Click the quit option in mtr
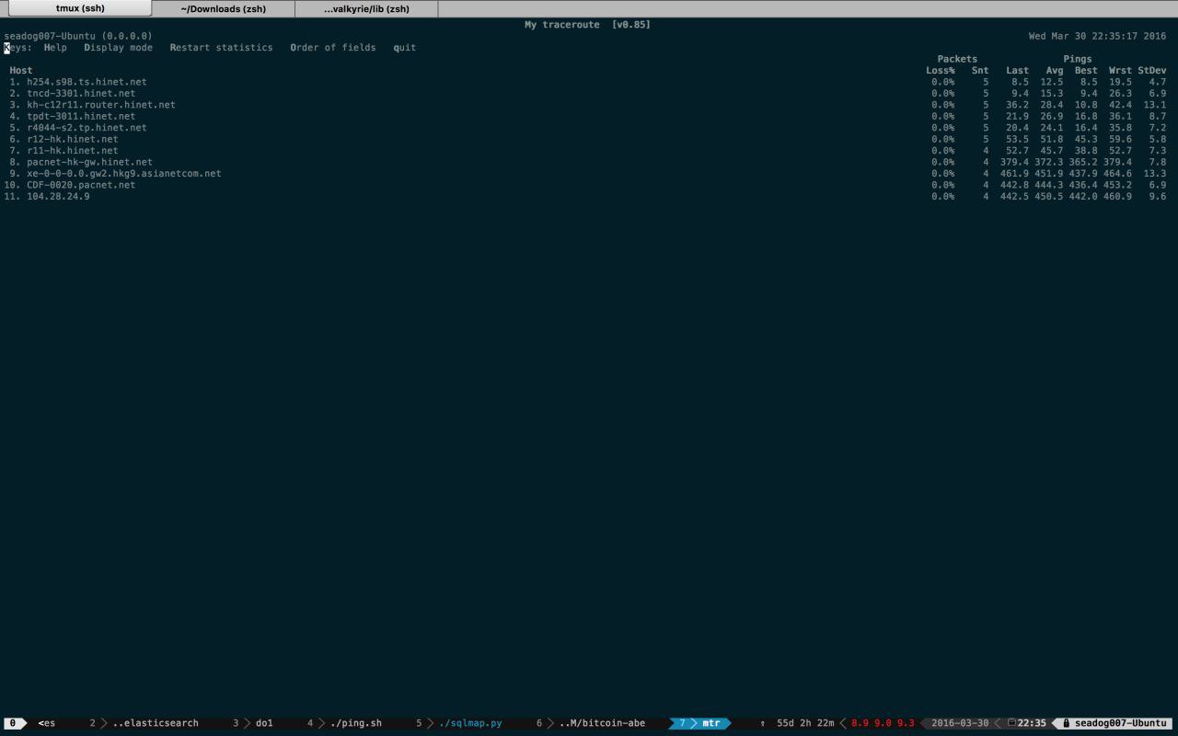 (405, 47)
